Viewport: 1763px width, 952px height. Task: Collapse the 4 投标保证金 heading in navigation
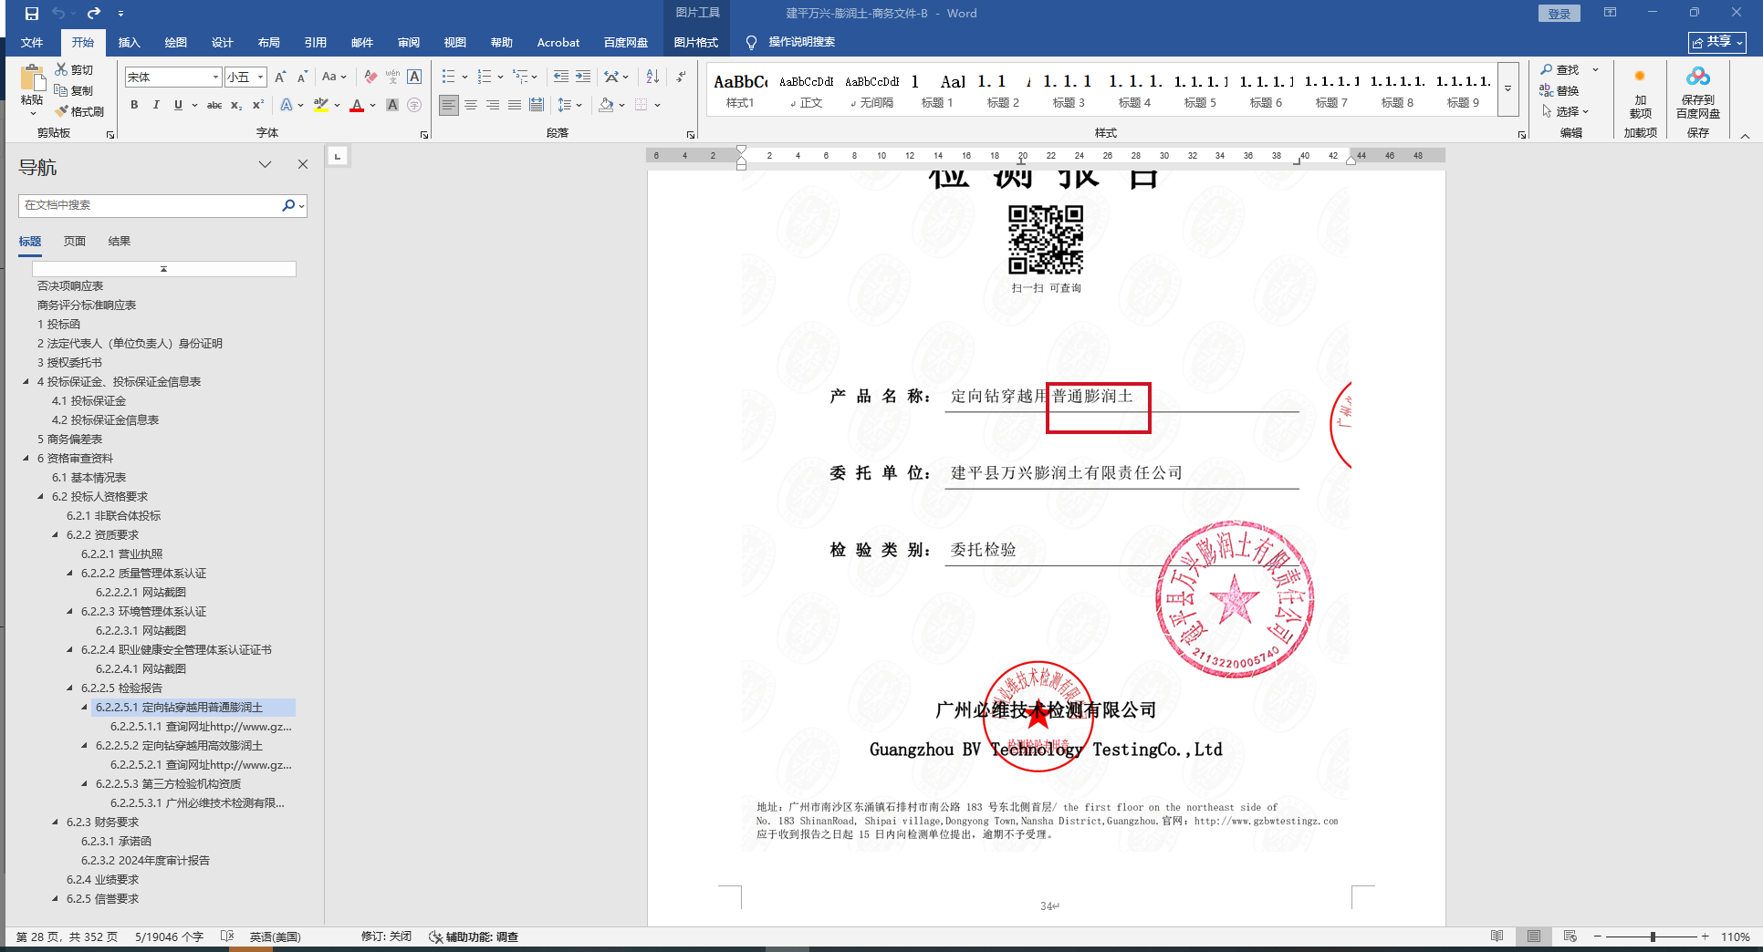tap(26, 382)
